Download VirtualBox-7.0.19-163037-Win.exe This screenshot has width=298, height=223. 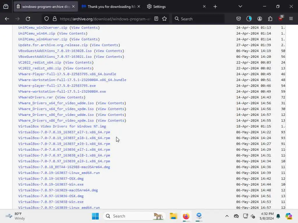pos(51,184)
